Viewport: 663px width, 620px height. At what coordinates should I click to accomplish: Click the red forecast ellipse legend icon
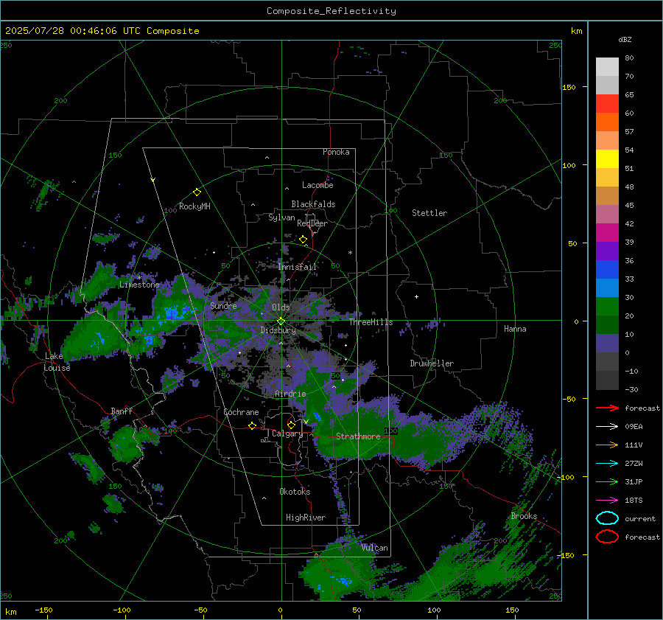click(607, 537)
